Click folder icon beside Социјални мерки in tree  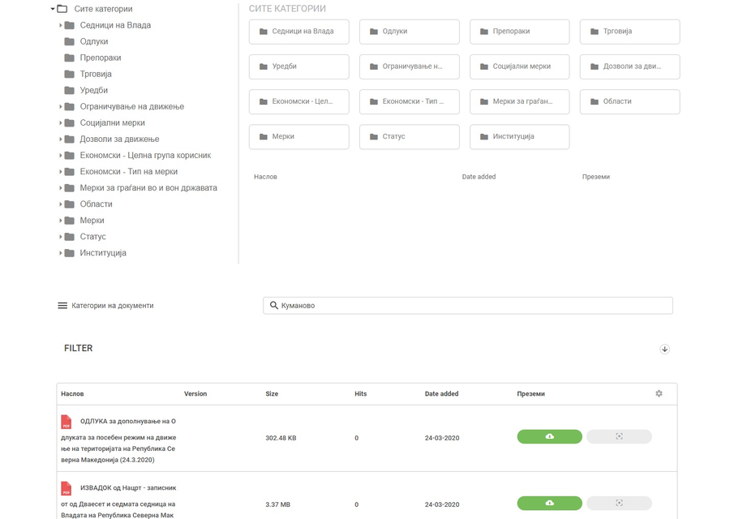pos(70,123)
